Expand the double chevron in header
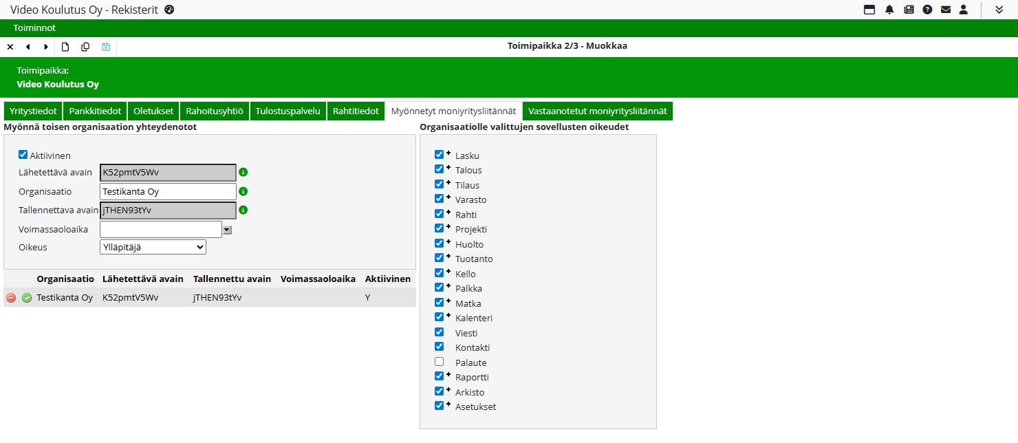Viewport: 1018px width, 443px height. [x=999, y=10]
